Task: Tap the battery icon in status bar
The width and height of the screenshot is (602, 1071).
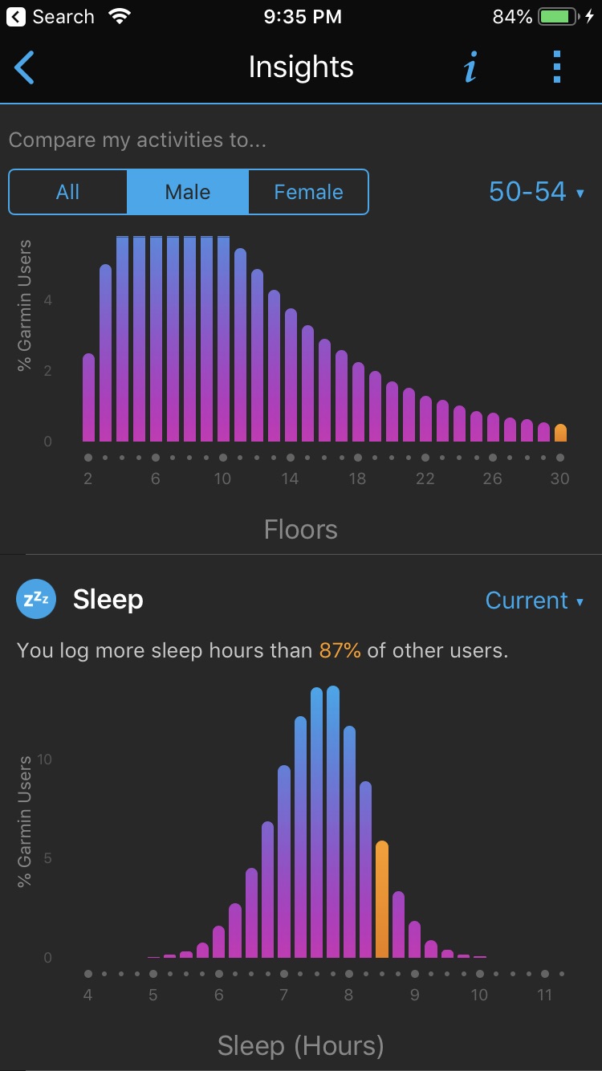Action: click(559, 17)
